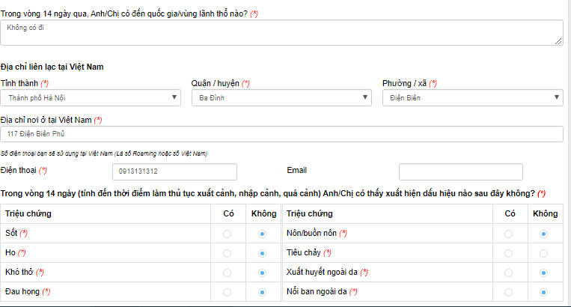The height and width of the screenshot is (307, 571).
Task: Open the Quận / huyện dropdown
Action: click(x=281, y=97)
